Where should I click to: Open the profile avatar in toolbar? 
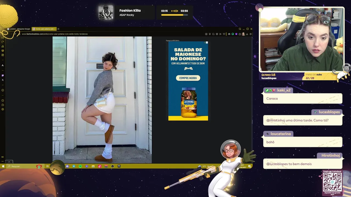coord(243,34)
